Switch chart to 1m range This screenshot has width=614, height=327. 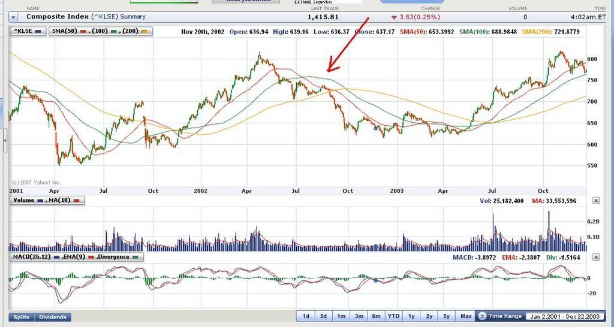341,316
